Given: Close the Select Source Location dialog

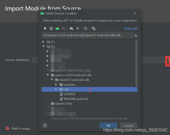Looking at the screenshot, I should click(135, 13).
